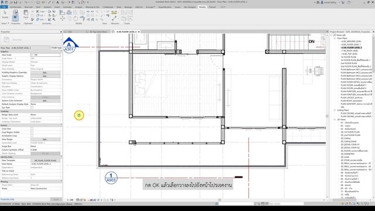Open the Properties palette ribbon button

[16, 18]
